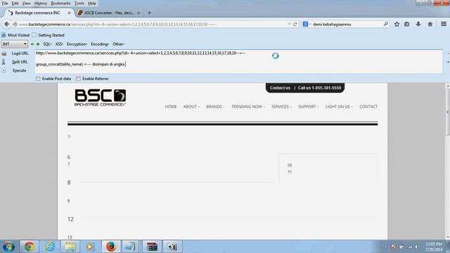The image size is (450, 253).
Task: Open the URL bar history dropdown arrow
Action: [x=289, y=25]
